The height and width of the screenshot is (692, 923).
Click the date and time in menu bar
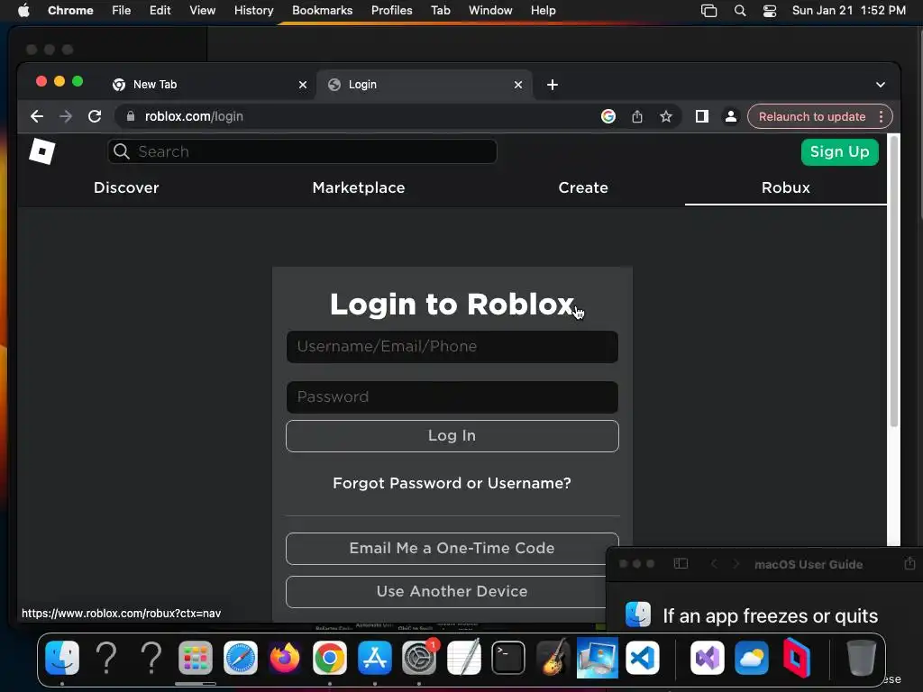[x=849, y=11]
